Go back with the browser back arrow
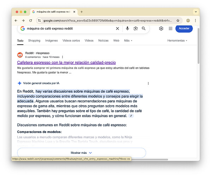The width and height of the screenshot is (211, 176). (16, 20)
